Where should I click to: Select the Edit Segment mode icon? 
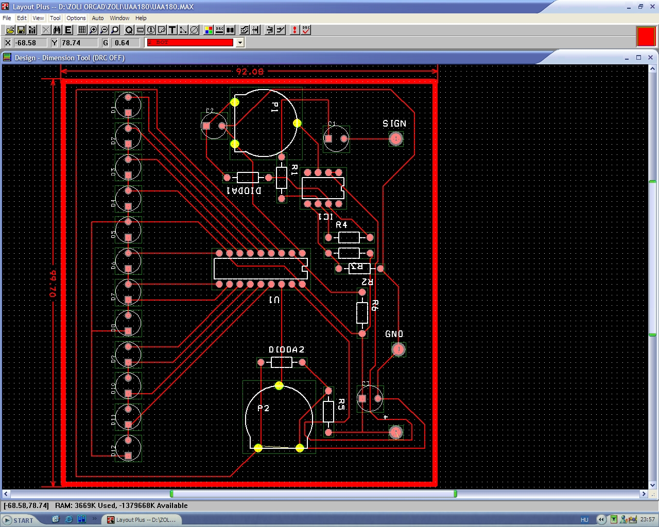pos(269,30)
